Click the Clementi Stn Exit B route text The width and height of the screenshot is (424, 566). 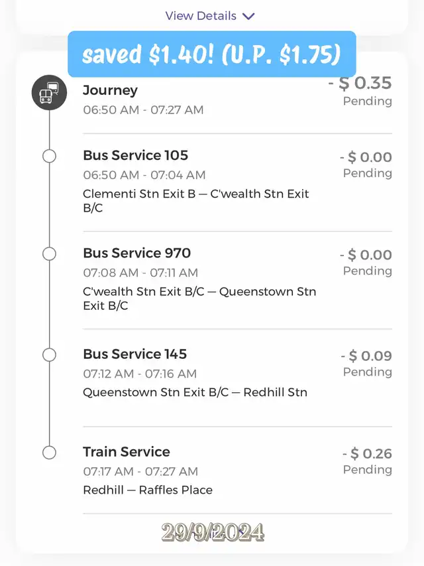click(196, 200)
